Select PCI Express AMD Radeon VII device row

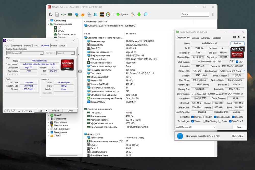110,26
